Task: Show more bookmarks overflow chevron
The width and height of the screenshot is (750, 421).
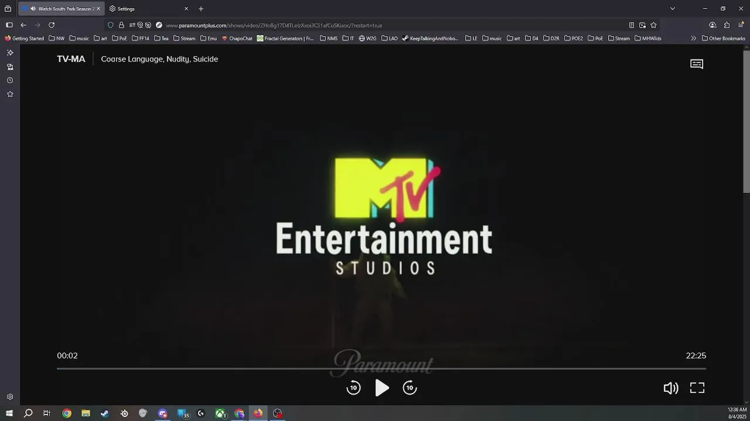Action: (x=694, y=39)
